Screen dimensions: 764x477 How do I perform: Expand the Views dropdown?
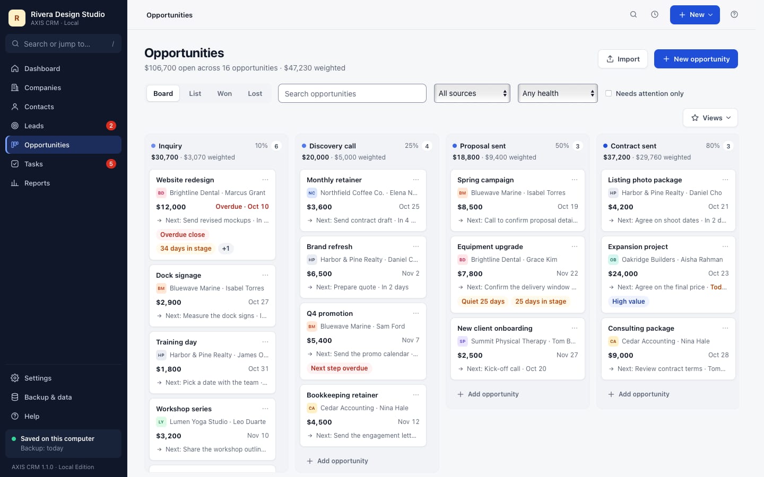pos(710,118)
